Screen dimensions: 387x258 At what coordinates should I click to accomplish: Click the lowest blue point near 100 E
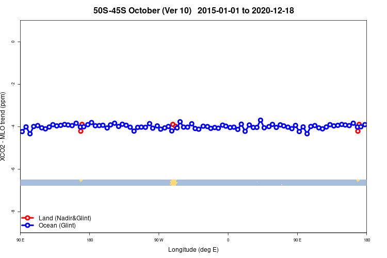[x=307, y=134]
